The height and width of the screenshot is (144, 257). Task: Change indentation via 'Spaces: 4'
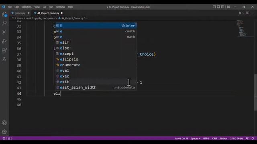coord(196,138)
